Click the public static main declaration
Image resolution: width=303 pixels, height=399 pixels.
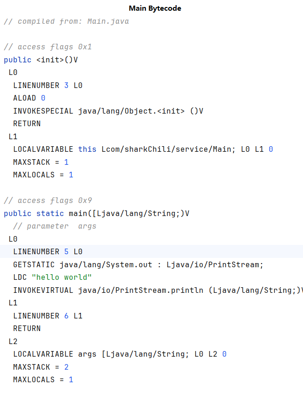[96, 213]
